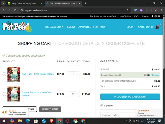Launch Brave browser from the taskbar
165x124 pixels.
pos(52,121)
